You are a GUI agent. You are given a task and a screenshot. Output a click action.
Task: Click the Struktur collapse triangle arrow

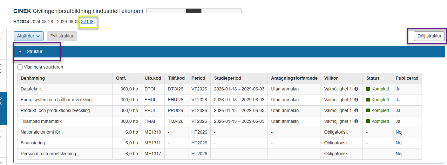tap(21, 52)
